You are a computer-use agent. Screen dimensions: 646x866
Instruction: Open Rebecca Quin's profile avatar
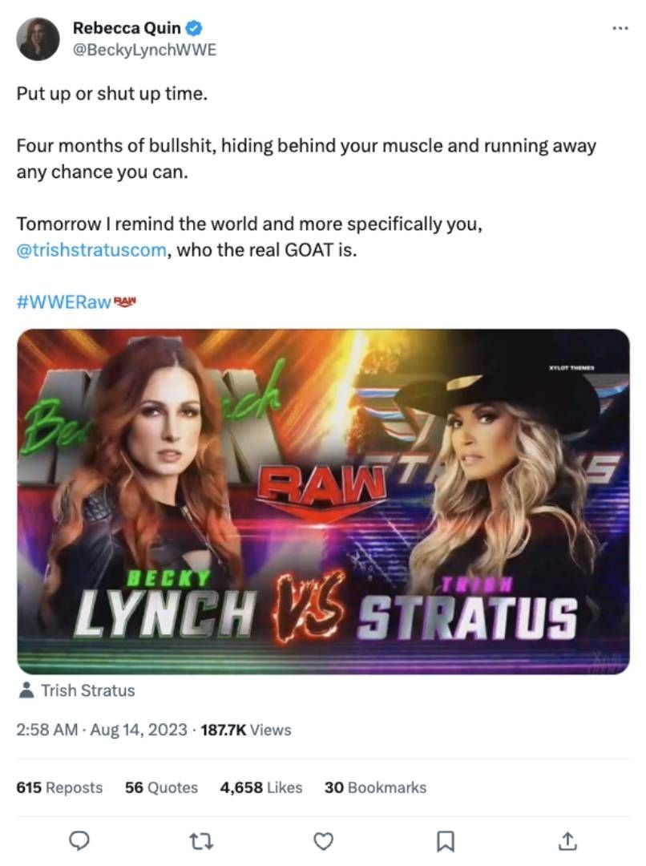38,38
